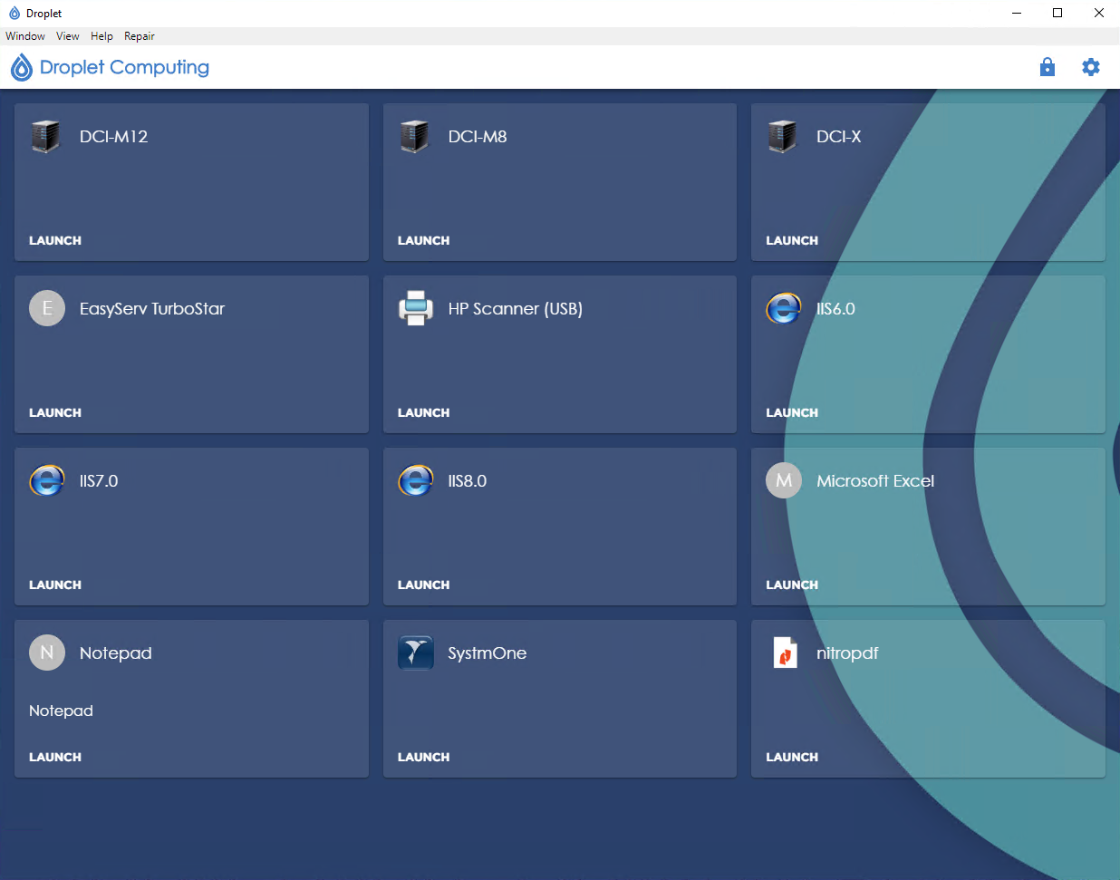Click the Notepad letter N icon

[47, 653]
